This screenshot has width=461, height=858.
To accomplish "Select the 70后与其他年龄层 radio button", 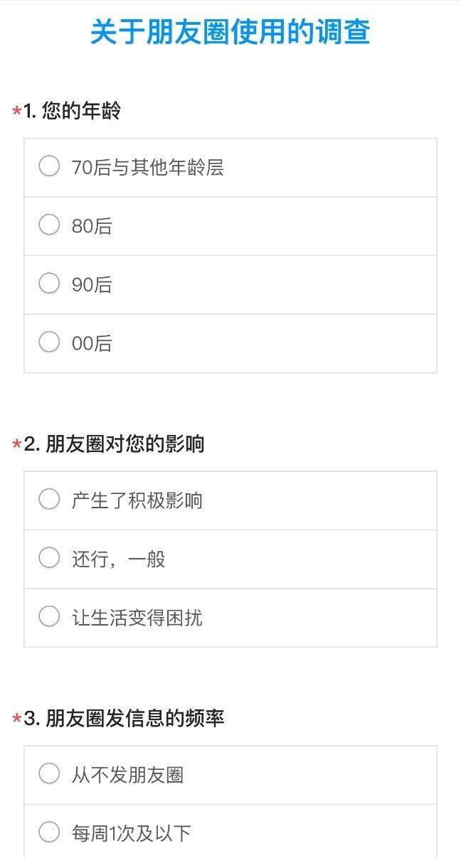I will (49, 167).
